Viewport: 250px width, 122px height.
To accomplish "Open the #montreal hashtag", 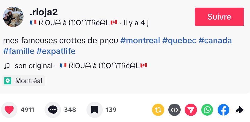I will [140, 41].
